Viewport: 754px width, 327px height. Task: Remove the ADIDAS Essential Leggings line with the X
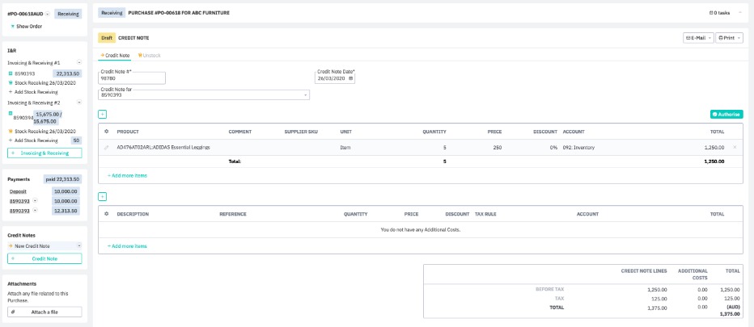coord(735,148)
